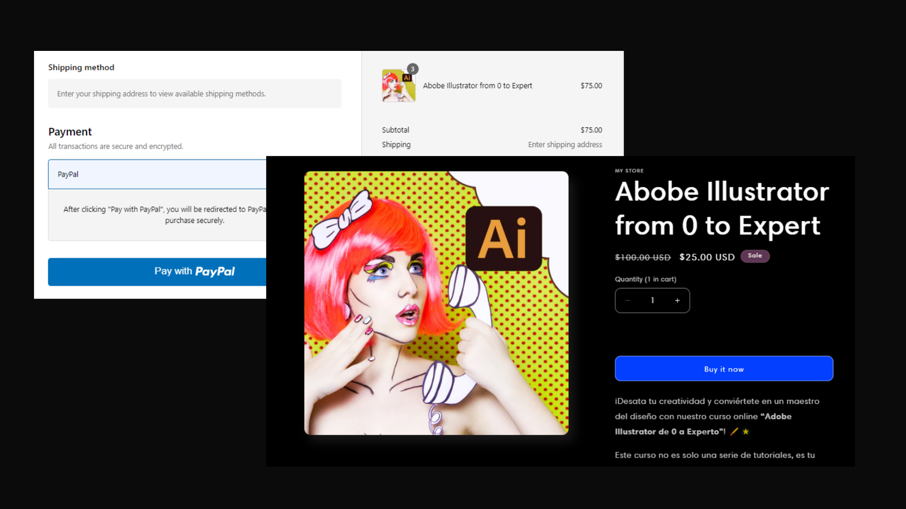The width and height of the screenshot is (906, 509).
Task: Click the product title Abobe Illustrator from 0 to Expert
Action: tap(722, 209)
